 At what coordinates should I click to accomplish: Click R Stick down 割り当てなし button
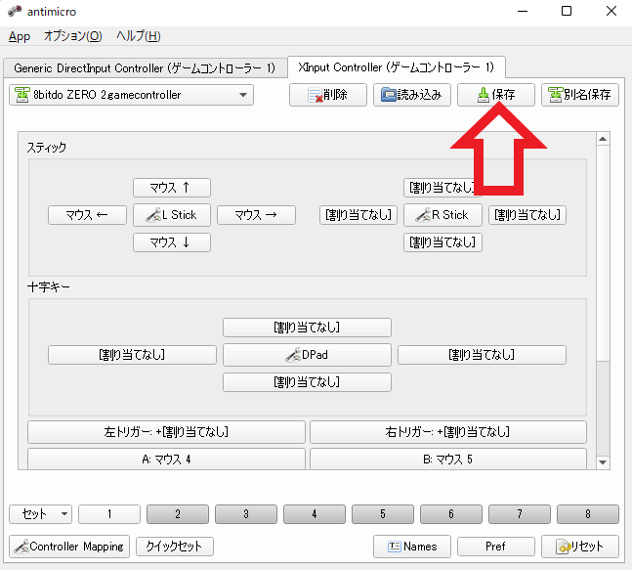point(442,242)
